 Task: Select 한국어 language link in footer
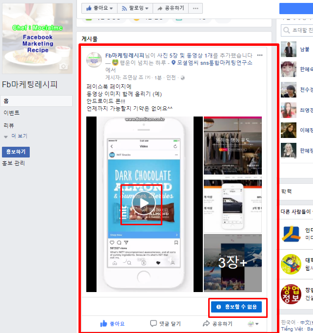click(x=288, y=322)
